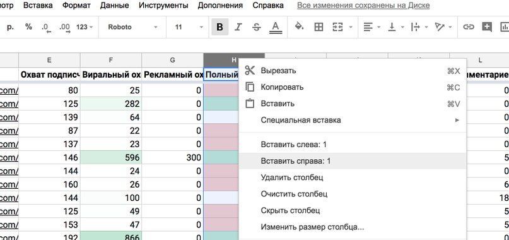Select Виральный охват header cell
The height and width of the screenshot is (240, 509).
111,75
